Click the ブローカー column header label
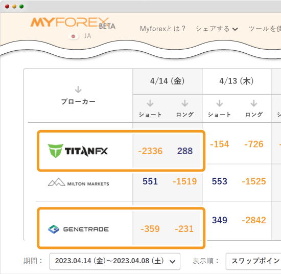Image resolution: width=281 pixels, height=274 pixels. (78, 102)
